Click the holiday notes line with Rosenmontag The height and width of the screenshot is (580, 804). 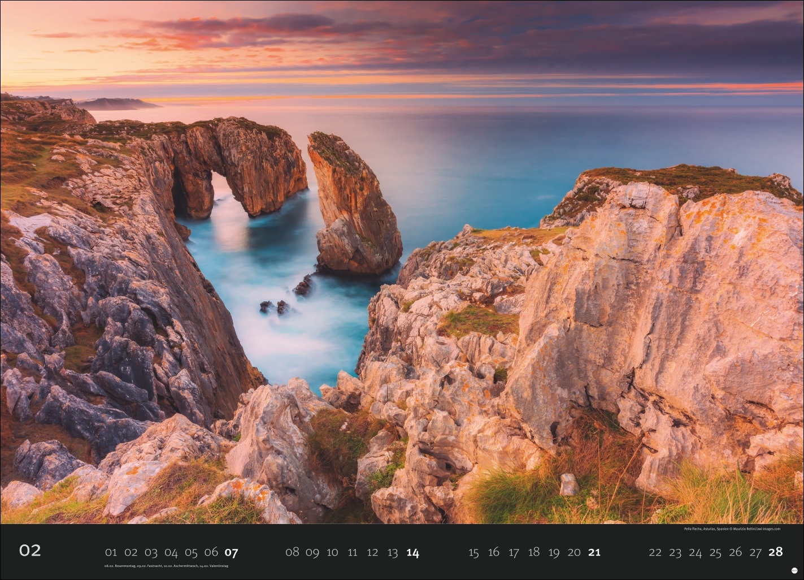coord(167,566)
